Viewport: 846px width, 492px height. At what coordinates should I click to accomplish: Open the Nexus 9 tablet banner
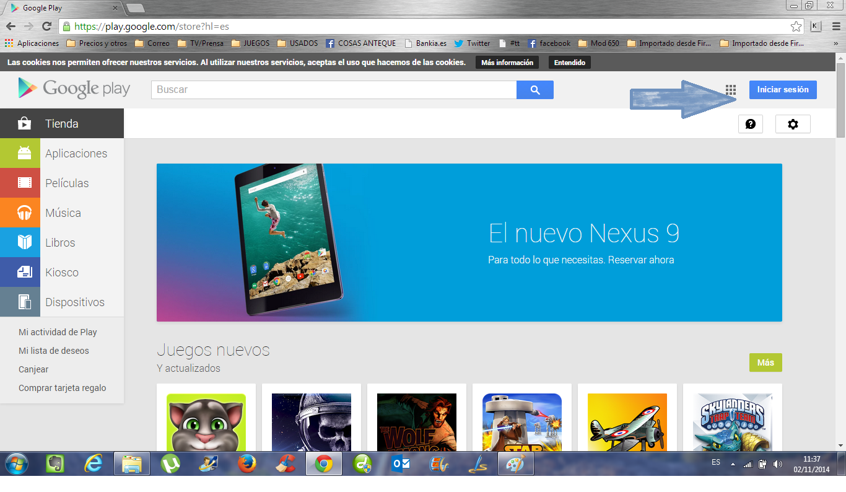click(x=469, y=242)
